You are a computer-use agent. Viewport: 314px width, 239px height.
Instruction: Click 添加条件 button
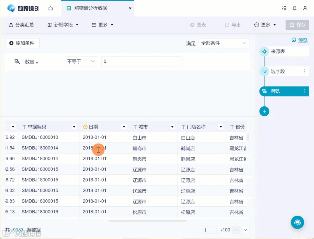point(22,43)
